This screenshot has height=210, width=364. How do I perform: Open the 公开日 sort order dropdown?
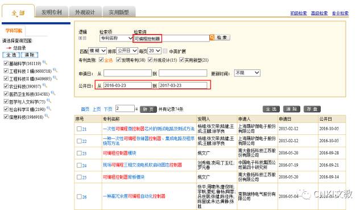tap(127, 51)
